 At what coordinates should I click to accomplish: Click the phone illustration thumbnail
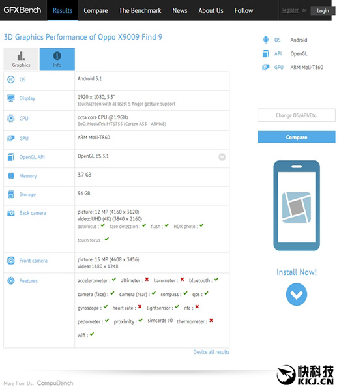[x=297, y=205]
